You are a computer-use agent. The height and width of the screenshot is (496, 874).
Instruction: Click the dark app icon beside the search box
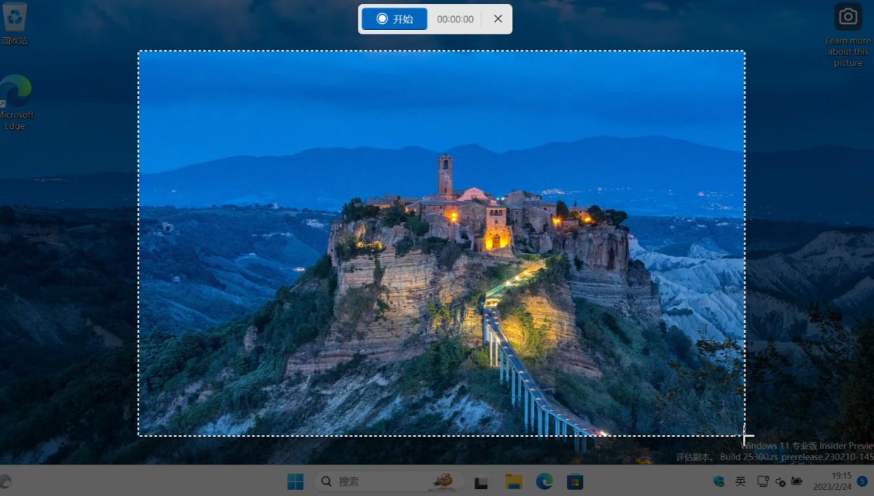coord(481,481)
